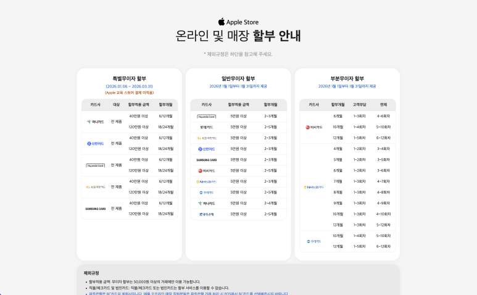Screen dimensions: 477x295
Task: Click 전 제품 in the 하나카드 row
Action: point(117,122)
